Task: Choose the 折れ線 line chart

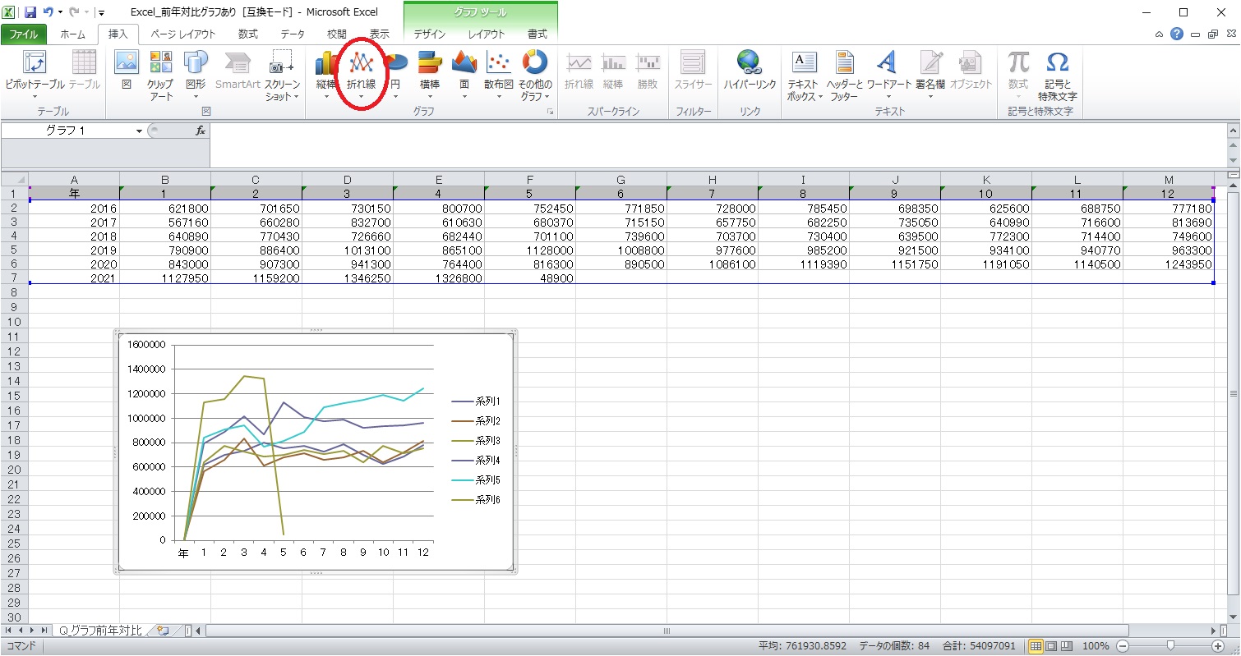Action: point(361,74)
